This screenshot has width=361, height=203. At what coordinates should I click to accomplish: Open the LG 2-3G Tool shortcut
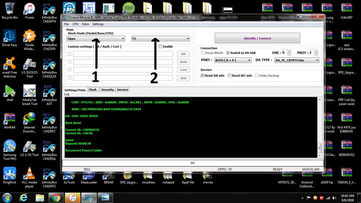pos(29,148)
